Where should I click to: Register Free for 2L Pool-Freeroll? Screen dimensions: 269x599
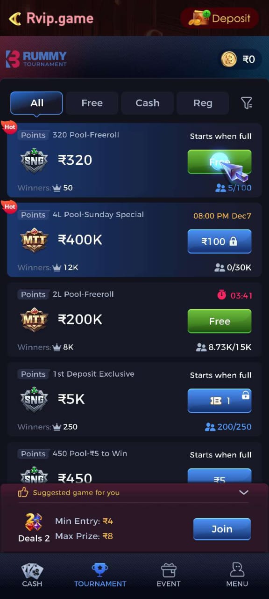point(219,321)
